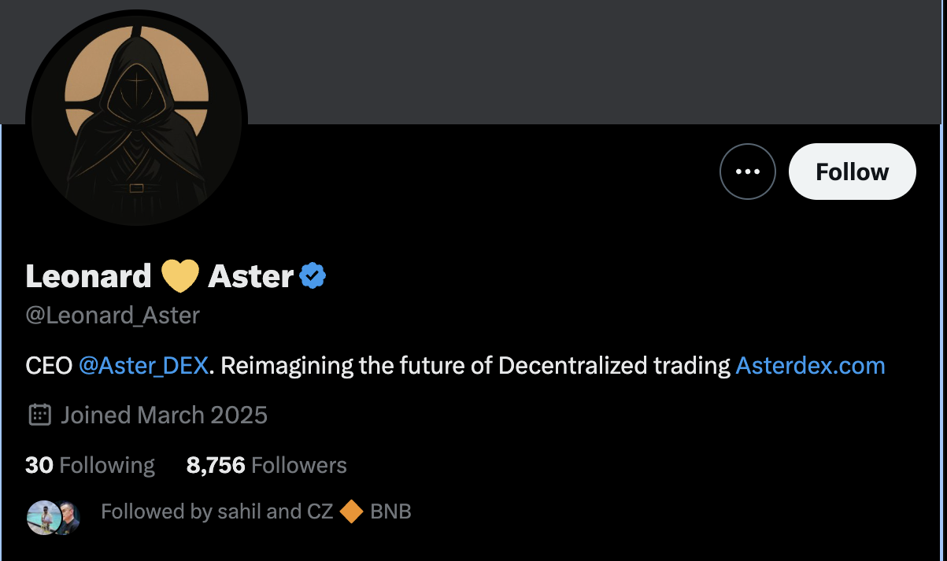Click the Follow button
The height and width of the screenshot is (561, 947).
852,171
